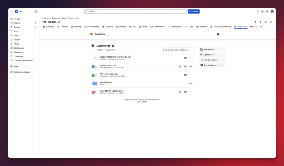Open more actions for ABTestStg copy.csv
The height and width of the screenshot is (166, 284).
pyautogui.click(x=191, y=75)
